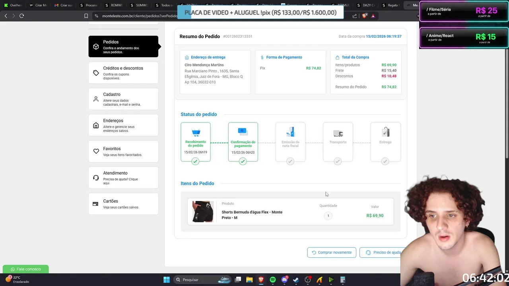Viewport: 509px width, 286px height.
Task: Click the Créditos e descontos tag icon
Action: (x=96, y=73)
